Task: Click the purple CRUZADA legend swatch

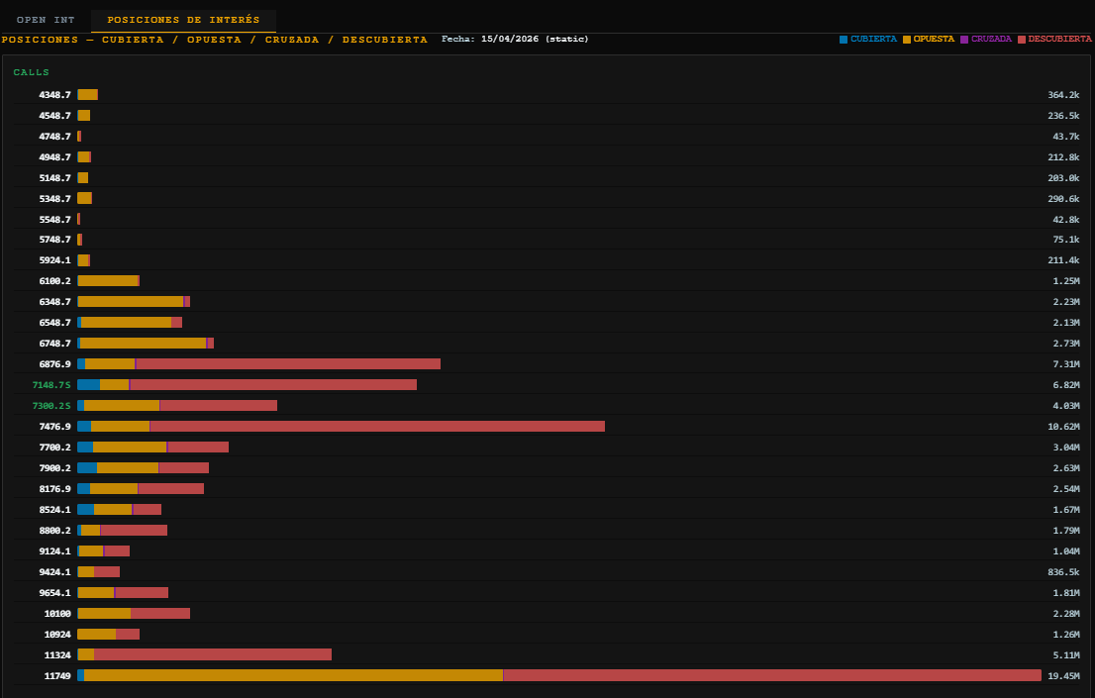Action: (964, 40)
